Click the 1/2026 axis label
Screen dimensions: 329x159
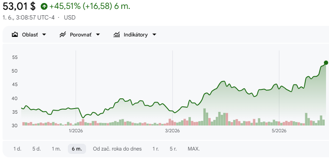pos(76,131)
